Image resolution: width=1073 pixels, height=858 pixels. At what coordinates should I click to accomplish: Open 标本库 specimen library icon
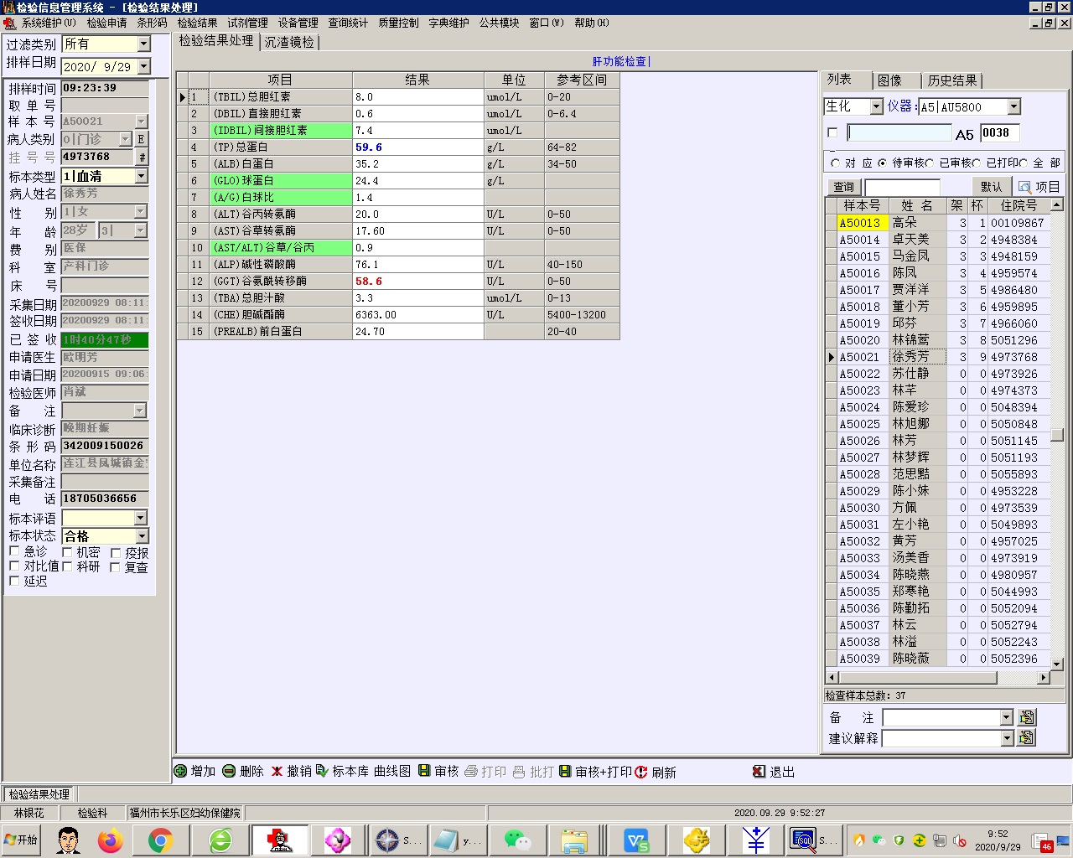click(322, 771)
